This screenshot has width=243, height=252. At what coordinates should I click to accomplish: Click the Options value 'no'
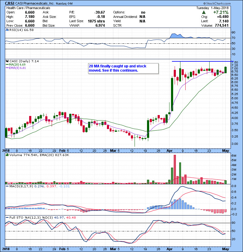(143, 12)
